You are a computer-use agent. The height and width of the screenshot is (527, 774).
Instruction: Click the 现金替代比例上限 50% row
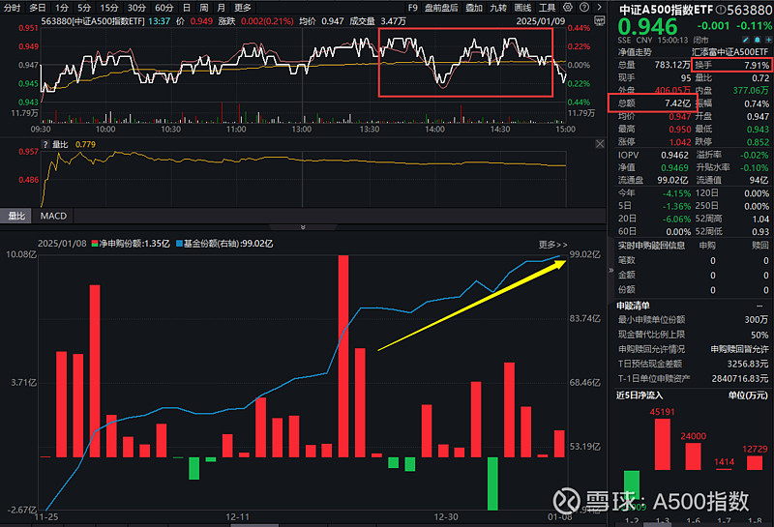pyautogui.click(x=693, y=335)
